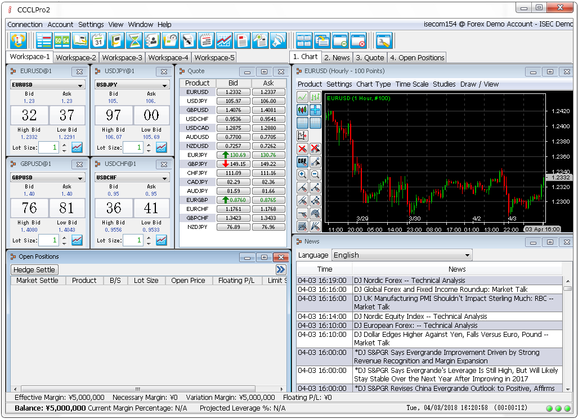Open the news document toolbar icon
The height and width of the screenshot is (419, 578).
click(242, 40)
